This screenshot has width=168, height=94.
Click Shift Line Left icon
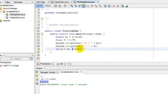105,6
